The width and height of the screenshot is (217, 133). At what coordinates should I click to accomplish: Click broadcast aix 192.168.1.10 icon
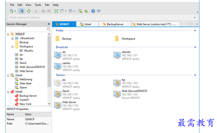58,55
